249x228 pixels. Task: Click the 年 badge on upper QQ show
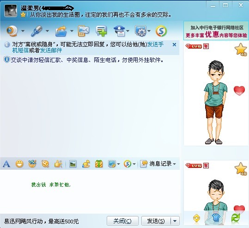(x=206, y=46)
